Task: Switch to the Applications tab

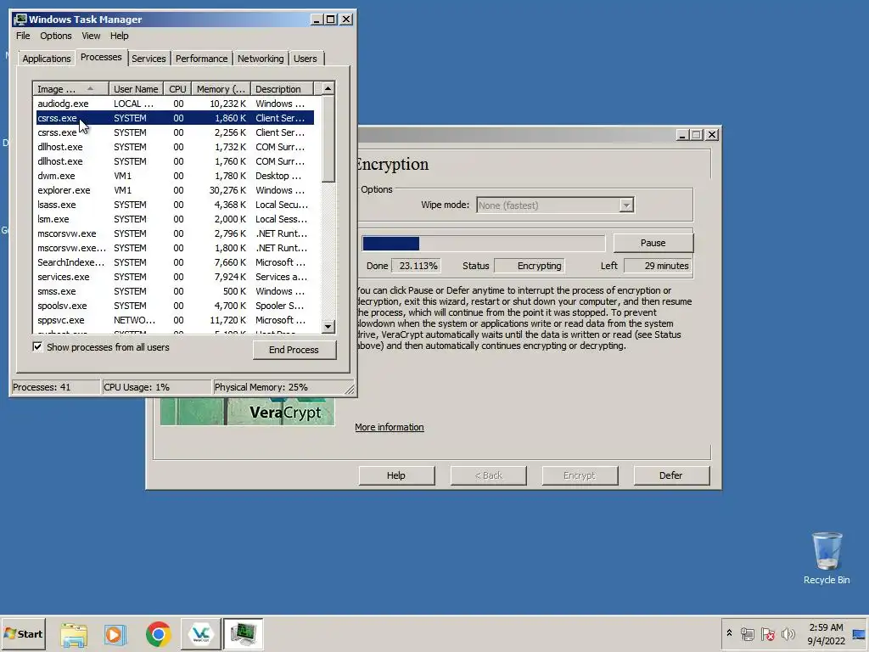Action: point(47,59)
